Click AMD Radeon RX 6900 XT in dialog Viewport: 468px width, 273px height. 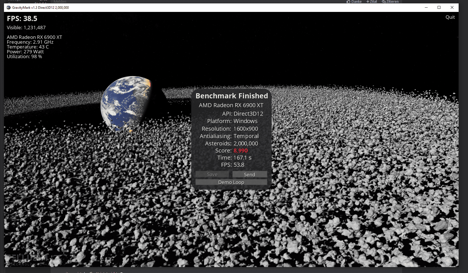[231, 105]
